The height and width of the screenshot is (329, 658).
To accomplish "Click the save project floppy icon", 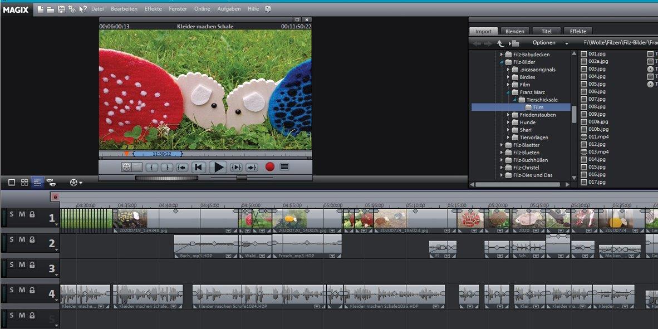I will click(61, 9).
